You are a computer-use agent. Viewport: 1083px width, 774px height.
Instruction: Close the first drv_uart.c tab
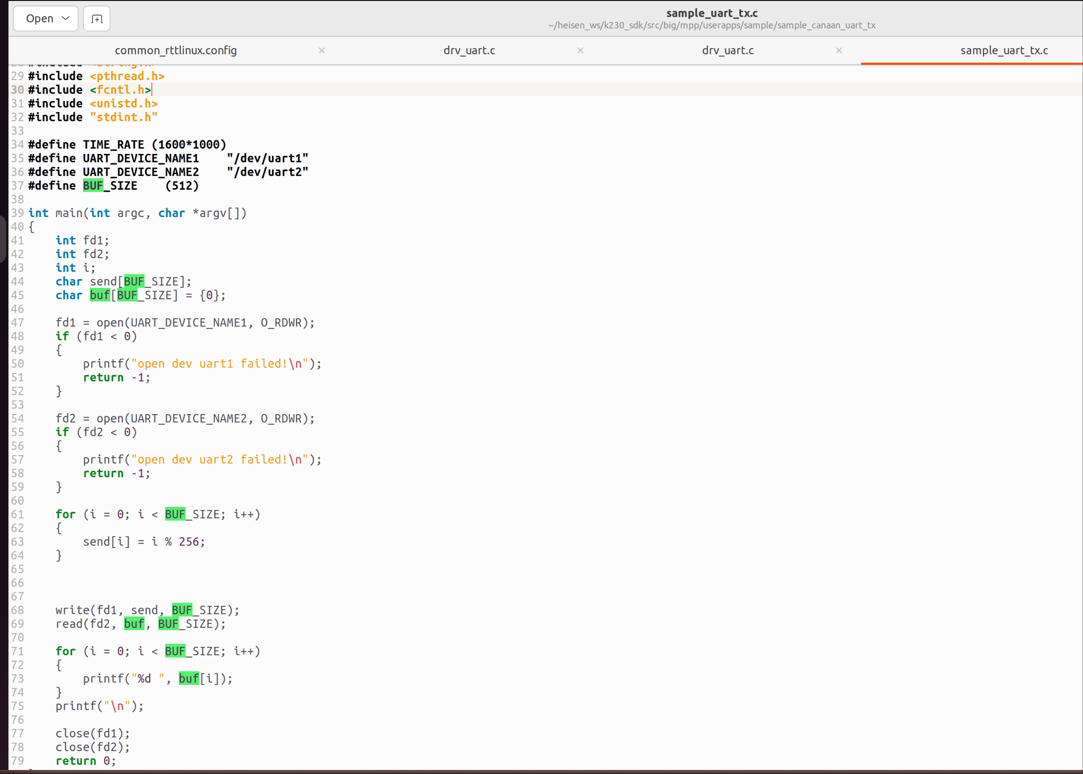click(x=580, y=50)
